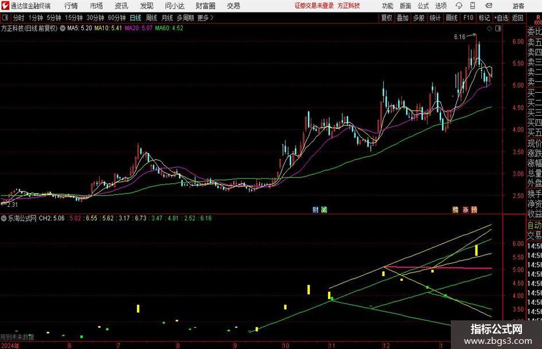Switch to 60分钟 period tab
This screenshot has width=542, height=349.
point(117,18)
